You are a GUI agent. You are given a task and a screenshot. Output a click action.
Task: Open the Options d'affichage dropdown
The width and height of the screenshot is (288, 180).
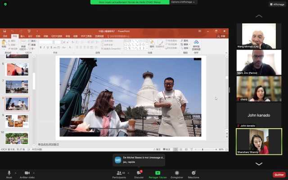183,2
